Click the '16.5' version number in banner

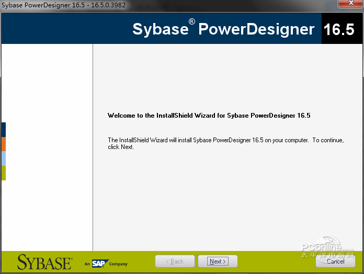coord(339,29)
